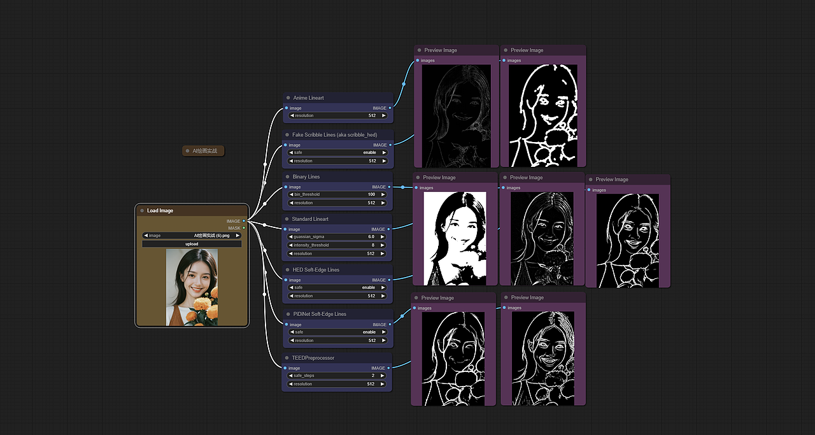Select the TEEDPreprocessor node title

pyautogui.click(x=313, y=358)
